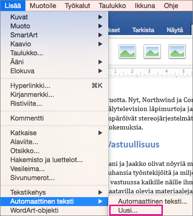The height and width of the screenshot is (216, 193).
Task: Select Alaviite... menu entry
Action: click(x=54, y=142)
